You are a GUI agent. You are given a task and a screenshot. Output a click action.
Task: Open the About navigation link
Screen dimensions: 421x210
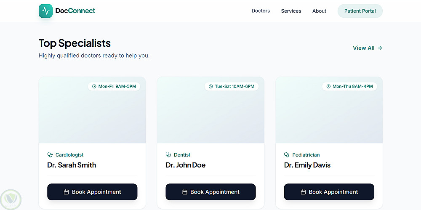319,11
